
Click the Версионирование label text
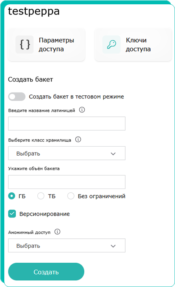(x=44, y=214)
